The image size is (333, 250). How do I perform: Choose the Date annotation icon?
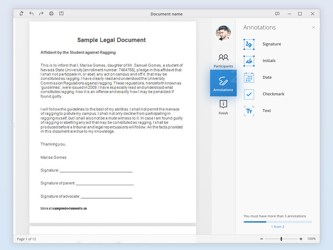pos(249,78)
